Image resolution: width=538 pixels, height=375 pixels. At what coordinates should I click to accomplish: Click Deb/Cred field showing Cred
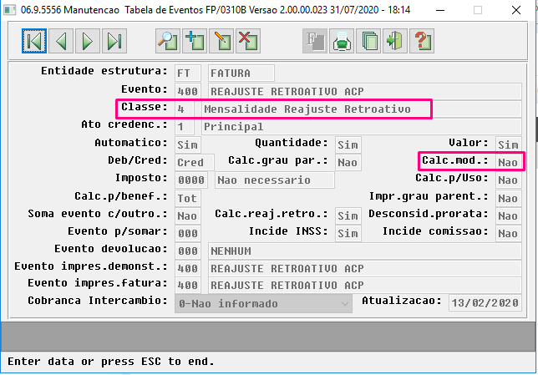194,162
